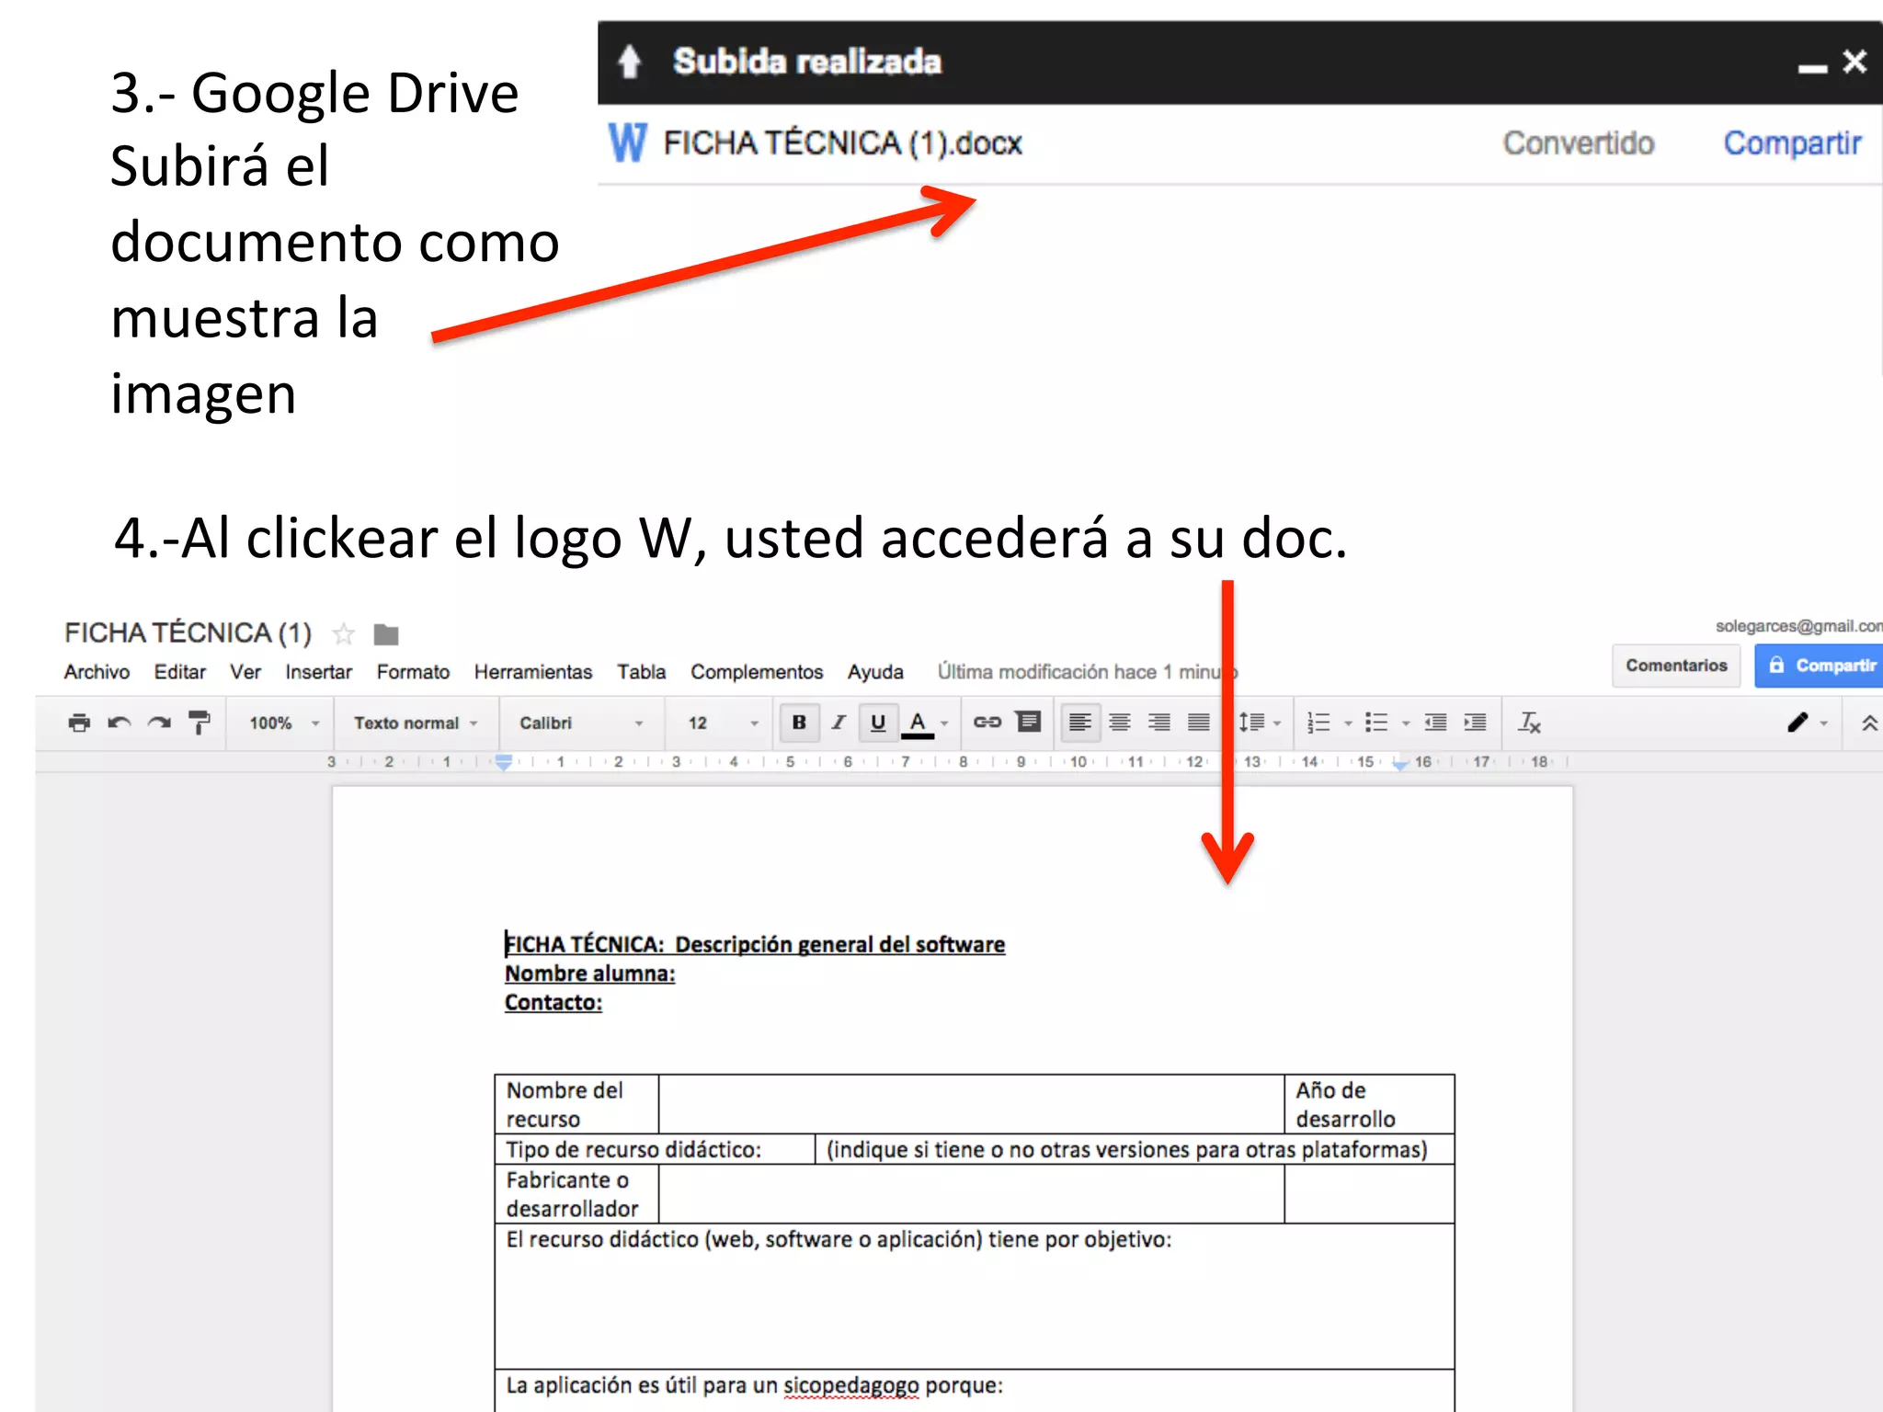Open the line spacing options
Image resolution: width=1883 pixels, height=1412 pixels.
coord(1259,723)
